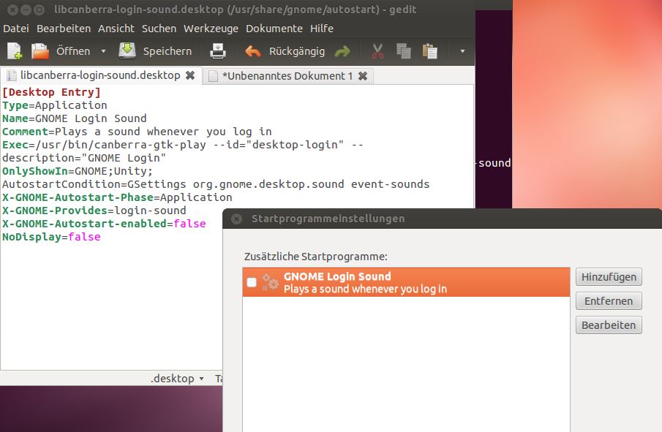Cut selection with scissors icon
Image resolution: width=662 pixels, height=432 pixels.
pos(377,51)
